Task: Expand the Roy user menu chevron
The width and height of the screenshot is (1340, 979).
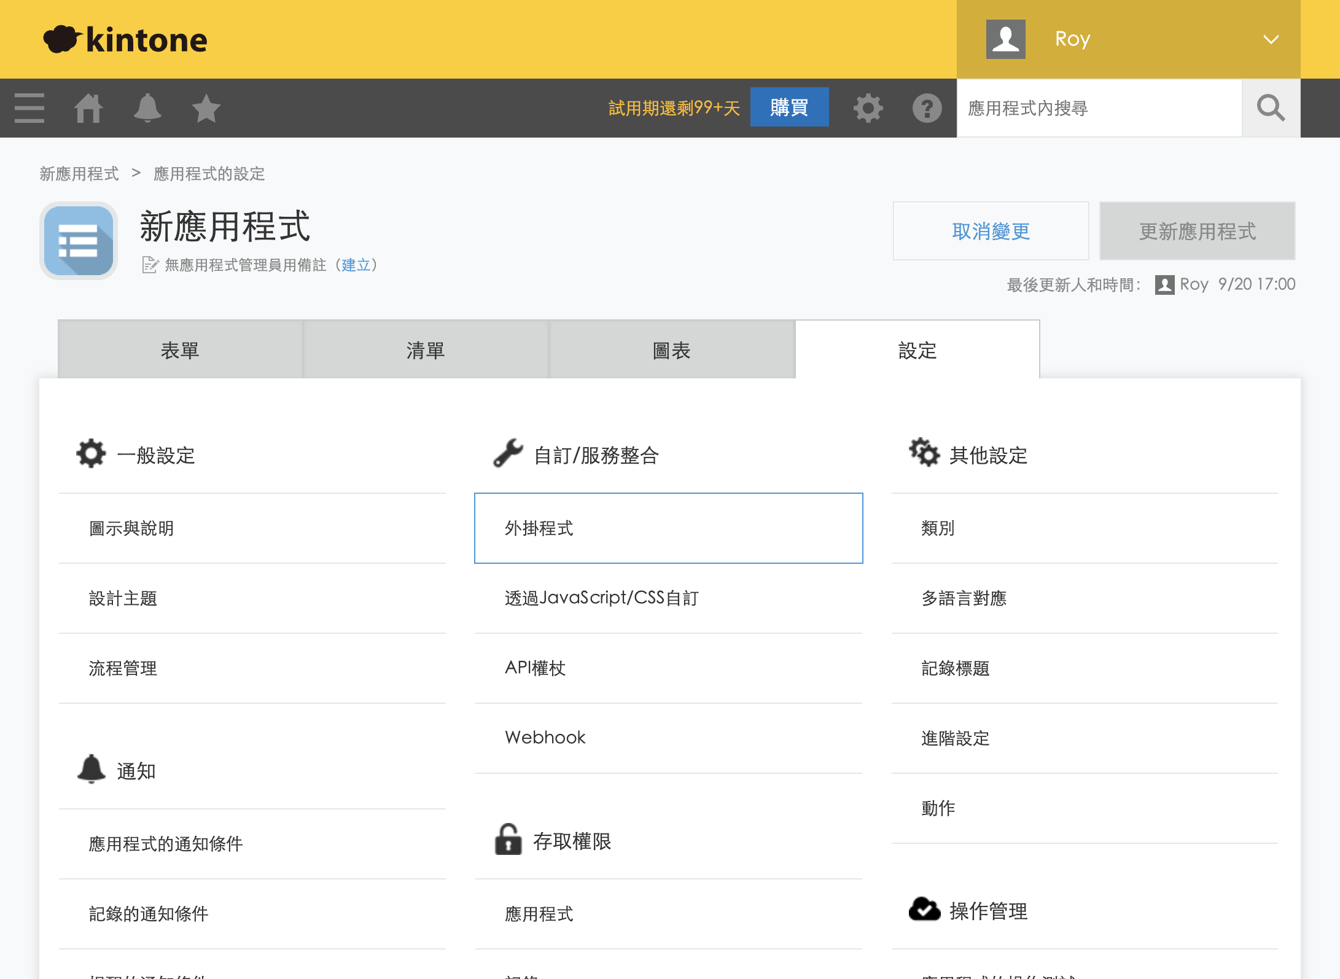Action: pos(1271,39)
